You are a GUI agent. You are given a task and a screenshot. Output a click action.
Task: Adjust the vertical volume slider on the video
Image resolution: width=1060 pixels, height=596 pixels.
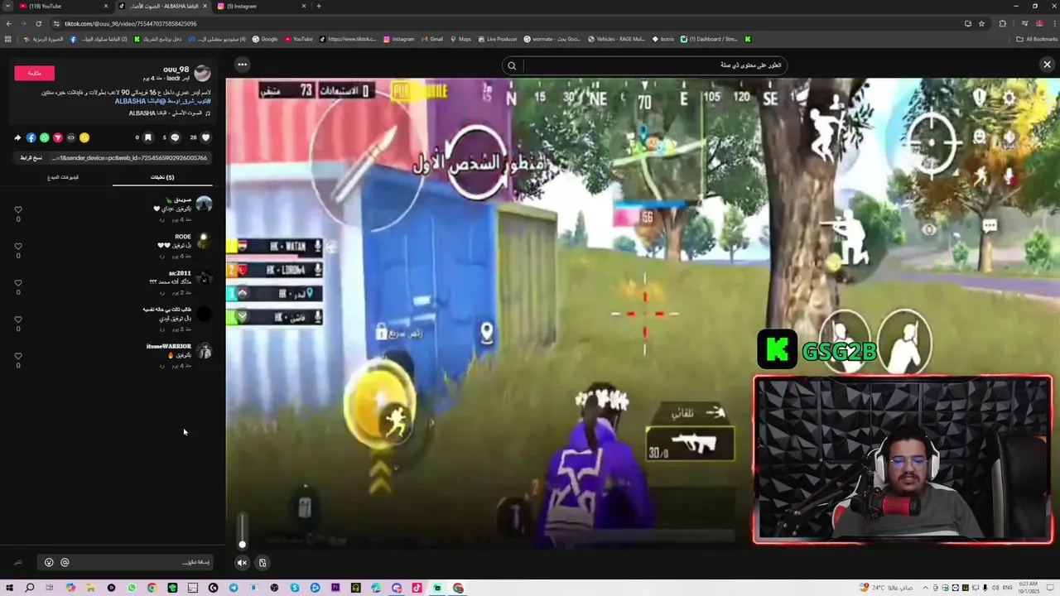(242, 531)
